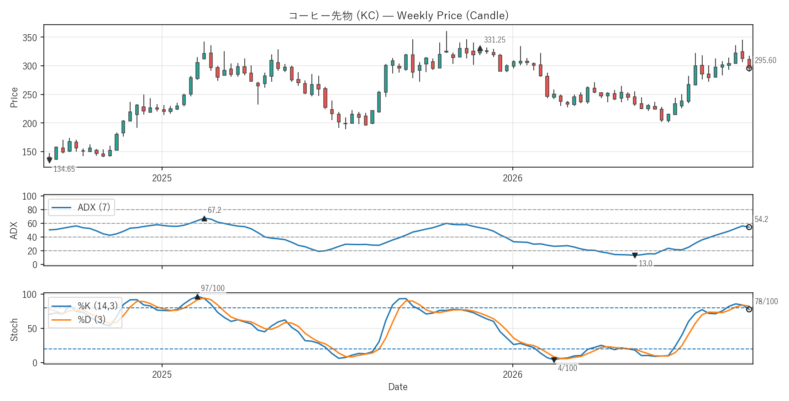Click the last-price circle marker near 295.60

749,68
